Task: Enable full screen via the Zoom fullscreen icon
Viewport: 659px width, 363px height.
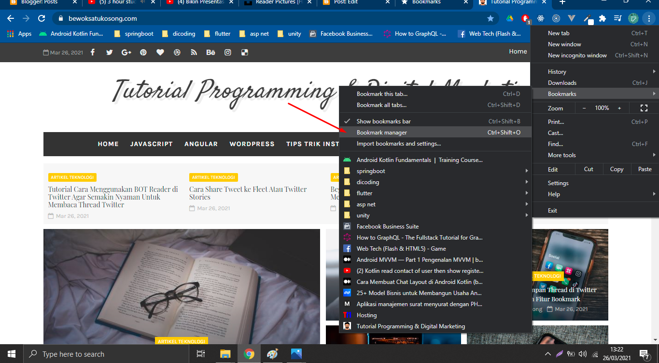Action: (x=644, y=108)
